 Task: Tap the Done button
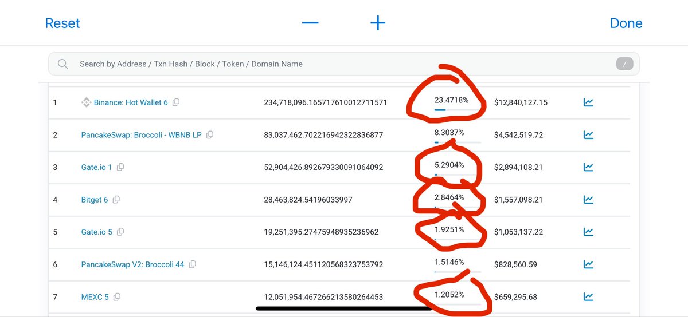(x=626, y=23)
